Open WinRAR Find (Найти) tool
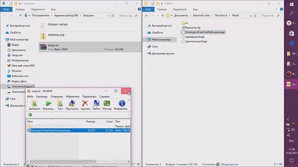 pos(96,105)
